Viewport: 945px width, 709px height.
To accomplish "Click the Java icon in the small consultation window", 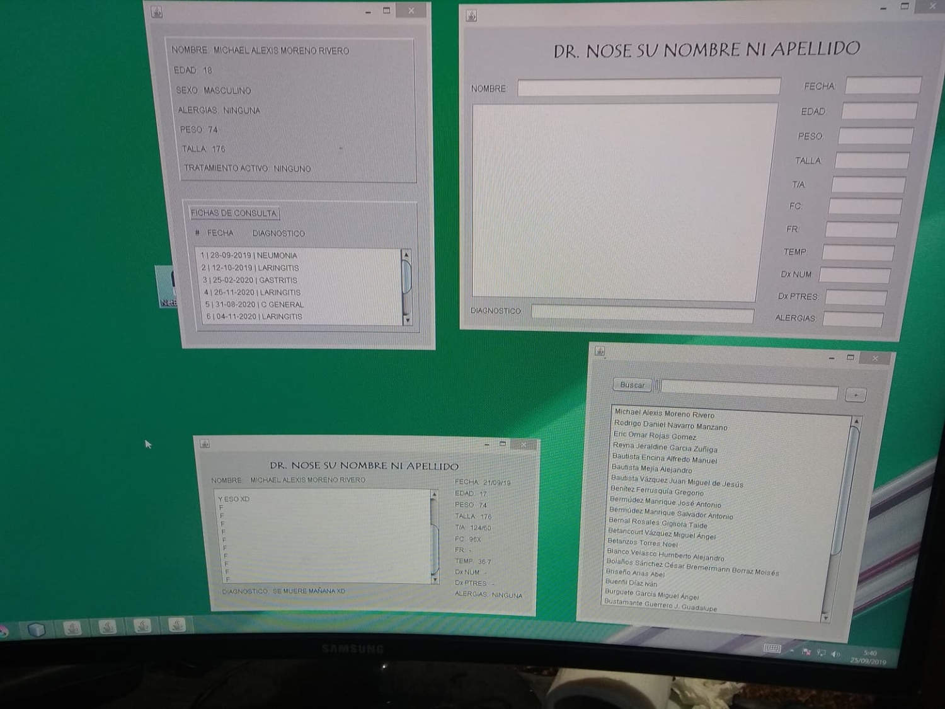I will tap(205, 444).
